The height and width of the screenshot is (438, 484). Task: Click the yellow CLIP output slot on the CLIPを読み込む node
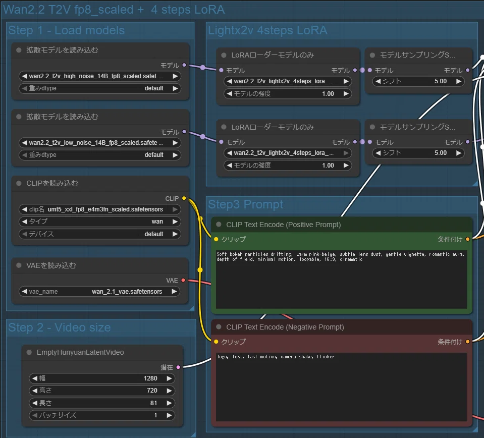[184, 198]
